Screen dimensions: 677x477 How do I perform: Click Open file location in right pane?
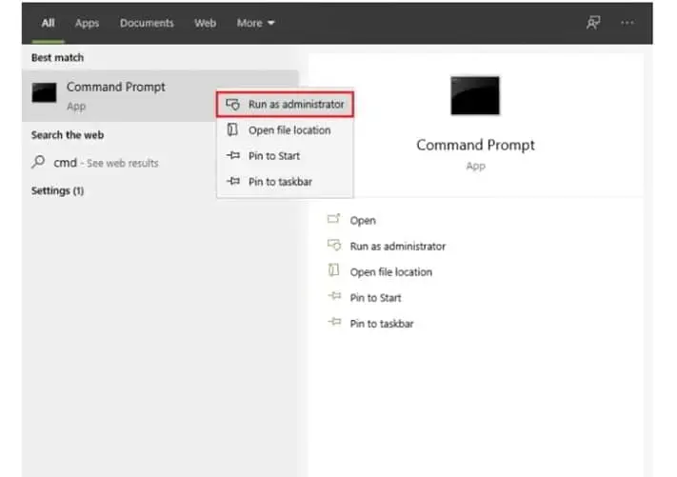(390, 272)
